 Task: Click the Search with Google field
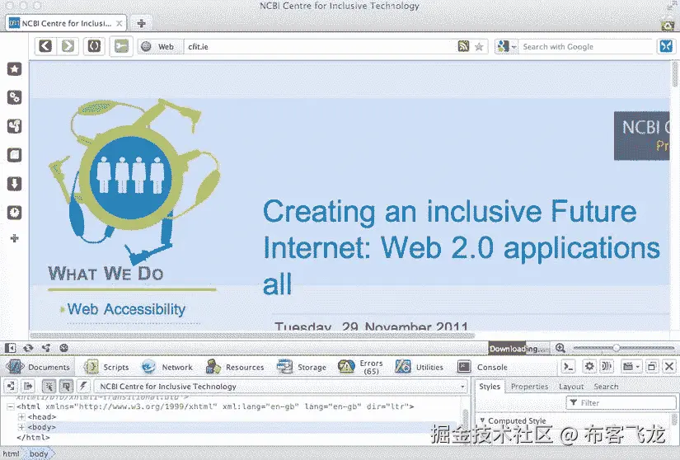(586, 46)
